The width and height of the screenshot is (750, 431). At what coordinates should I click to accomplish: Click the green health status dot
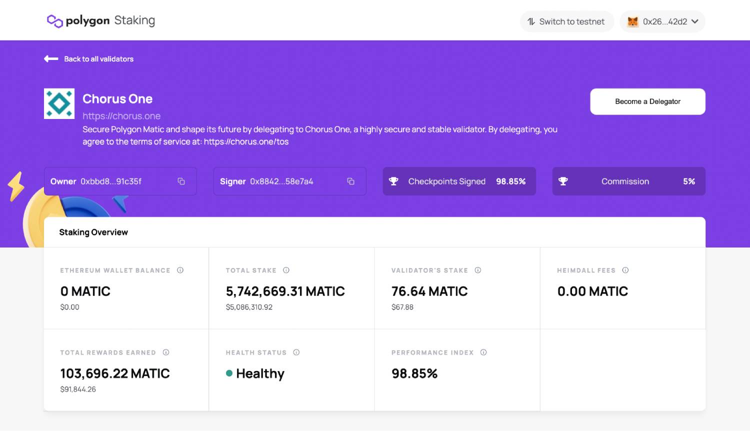click(229, 373)
